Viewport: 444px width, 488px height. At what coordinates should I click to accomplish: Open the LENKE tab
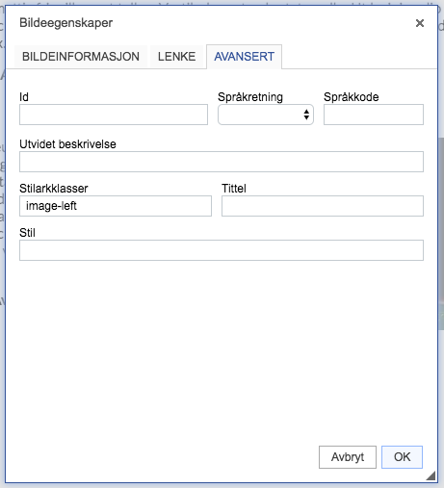pos(176,57)
